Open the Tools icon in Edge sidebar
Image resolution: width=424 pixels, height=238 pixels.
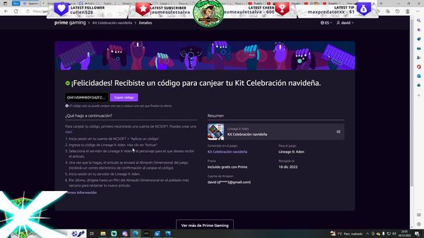point(419,48)
